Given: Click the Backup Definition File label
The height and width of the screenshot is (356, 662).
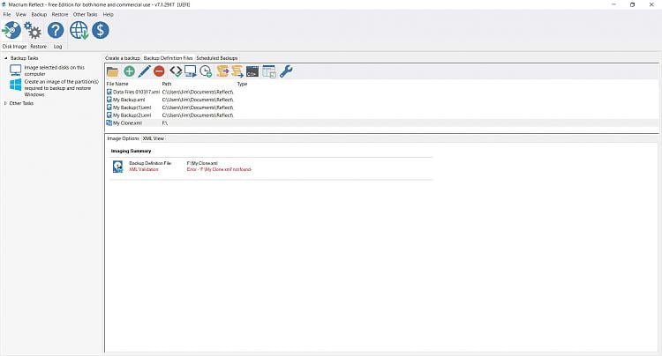Looking at the screenshot, I should pyautogui.click(x=150, y=163).
